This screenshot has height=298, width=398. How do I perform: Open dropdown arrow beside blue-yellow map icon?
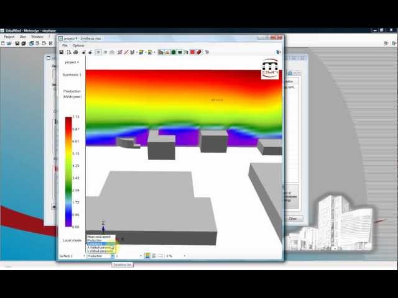pos(146,52)
